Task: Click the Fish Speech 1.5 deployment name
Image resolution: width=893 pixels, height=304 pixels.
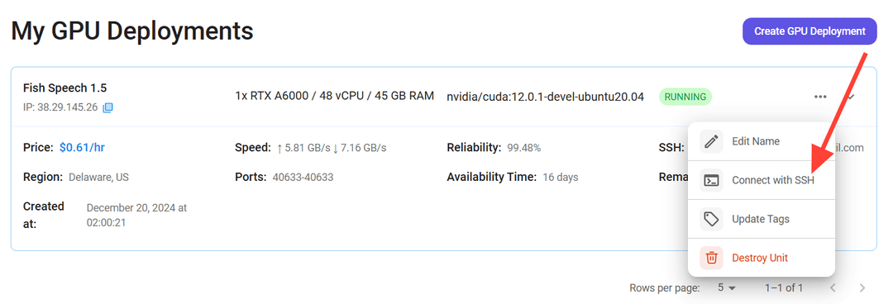Action: tap(65, 88)
